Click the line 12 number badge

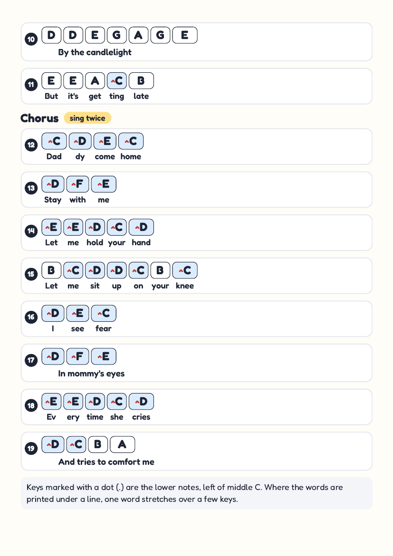click(31, 144)
